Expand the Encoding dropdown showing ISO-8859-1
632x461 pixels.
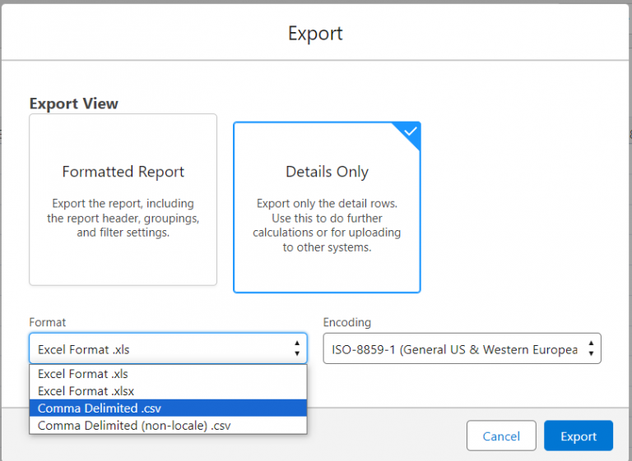click(454, 349)
